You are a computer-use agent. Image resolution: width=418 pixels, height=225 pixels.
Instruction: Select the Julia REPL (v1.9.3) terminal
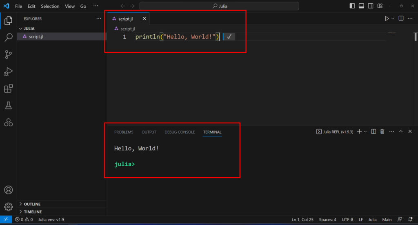[x=335, y=132]
